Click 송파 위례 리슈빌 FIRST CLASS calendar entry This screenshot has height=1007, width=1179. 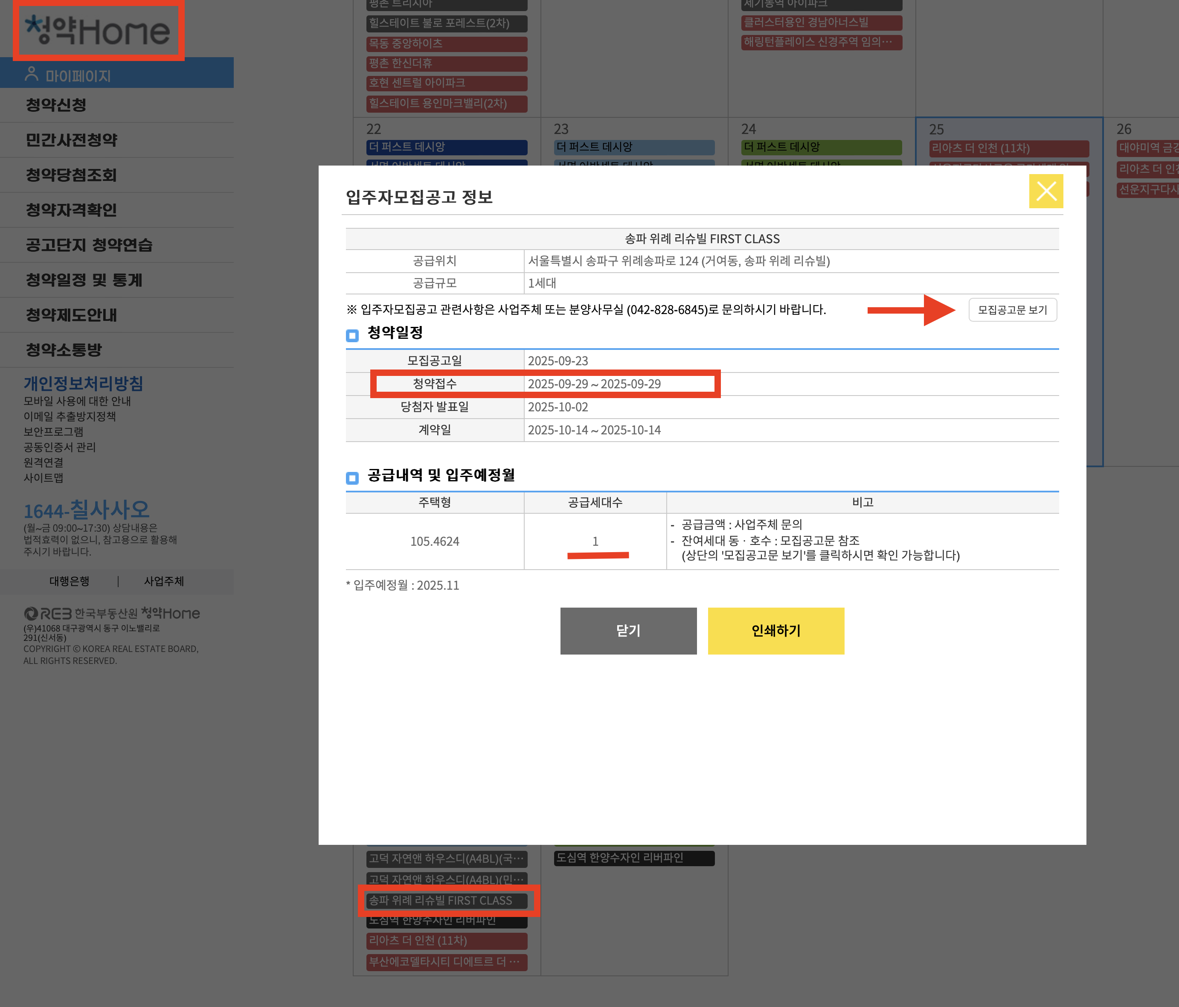[x=446, y=900]
